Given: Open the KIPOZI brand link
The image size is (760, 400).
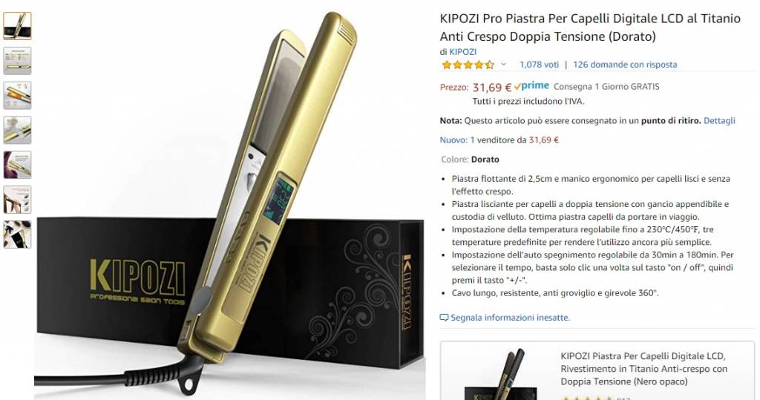Looking at the screenshot, I should coord(463,52).
